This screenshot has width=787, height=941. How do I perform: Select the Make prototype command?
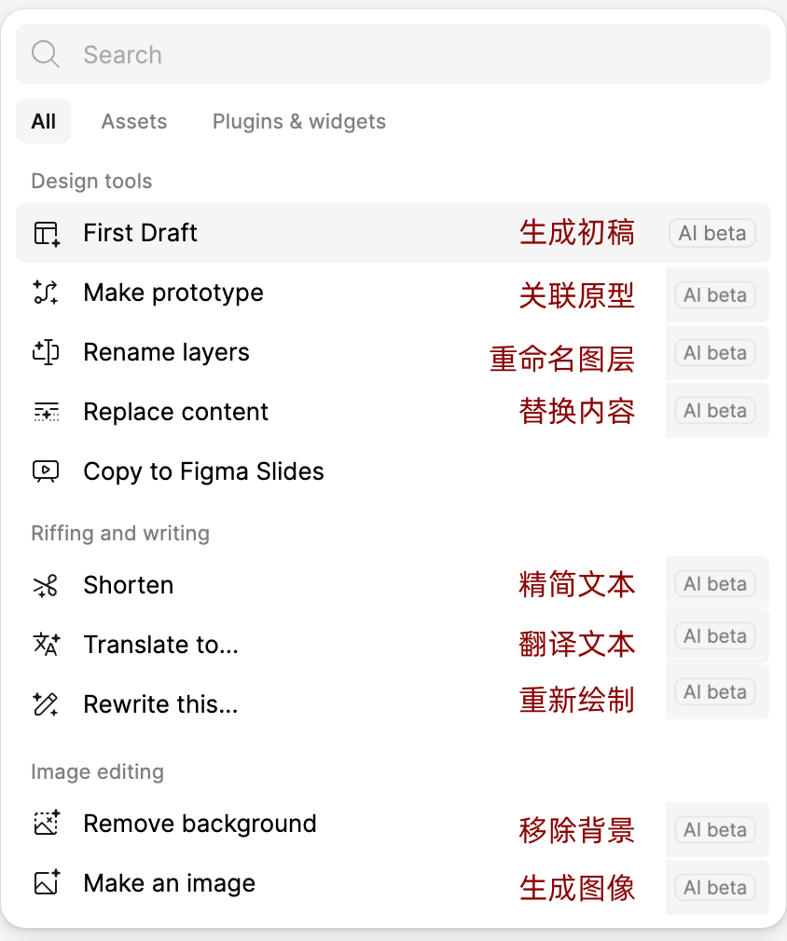pyautogui.click(x=393, y=293)
